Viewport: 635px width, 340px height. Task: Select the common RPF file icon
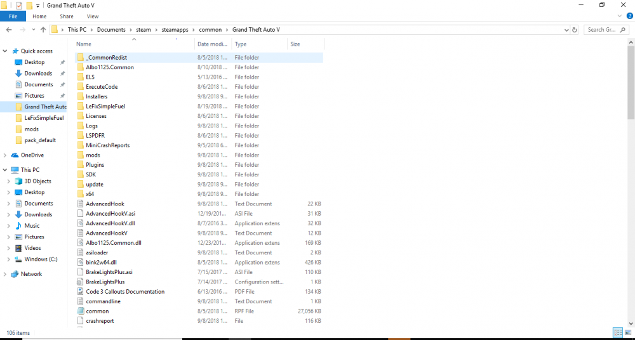point(80,311)
